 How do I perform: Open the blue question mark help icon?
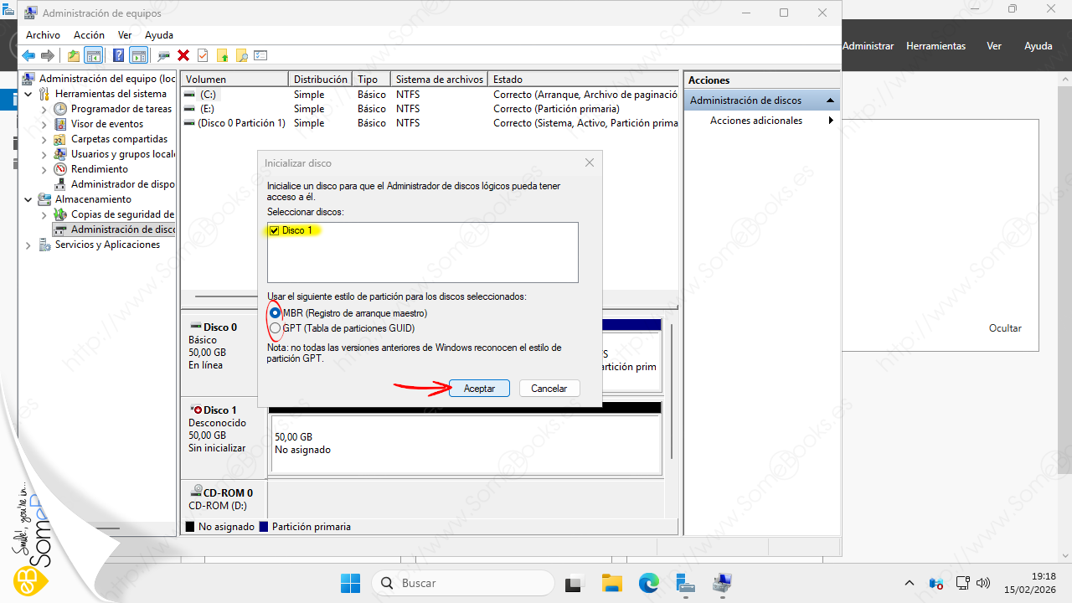(118, 56)
